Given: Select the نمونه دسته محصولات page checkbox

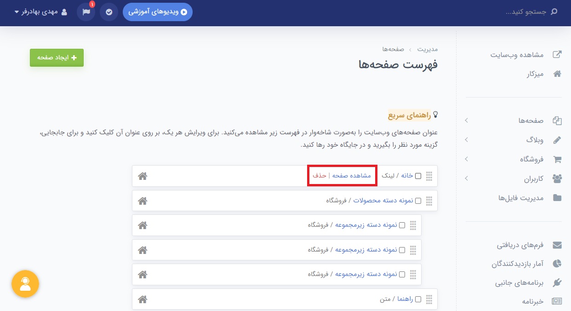Looking at the screenshot, I should click(418, 201).
